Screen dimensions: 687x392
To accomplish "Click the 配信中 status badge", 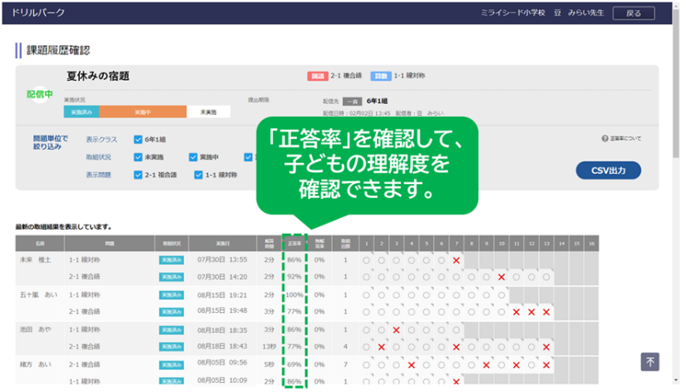I will point(39,93).
